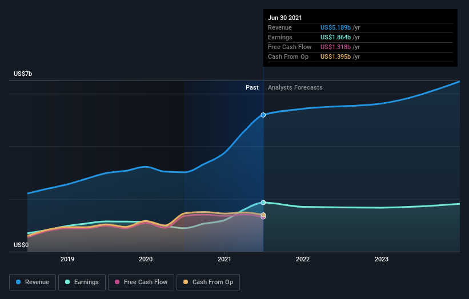Click the US$1.864b earnings value
The height and width of the screenshot is (299, 469).
[335, 37]
